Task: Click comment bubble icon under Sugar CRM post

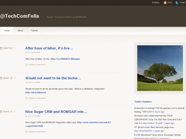Action: tap(26, 132)
